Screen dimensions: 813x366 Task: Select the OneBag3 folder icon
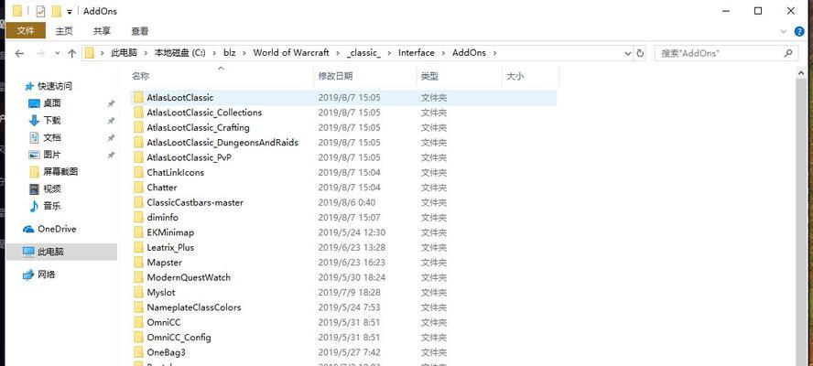tap(138, 352)
